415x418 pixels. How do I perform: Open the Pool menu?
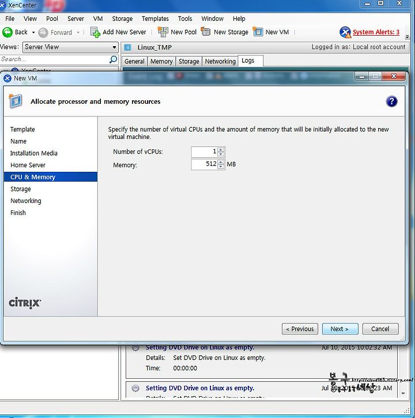(52, 18)
